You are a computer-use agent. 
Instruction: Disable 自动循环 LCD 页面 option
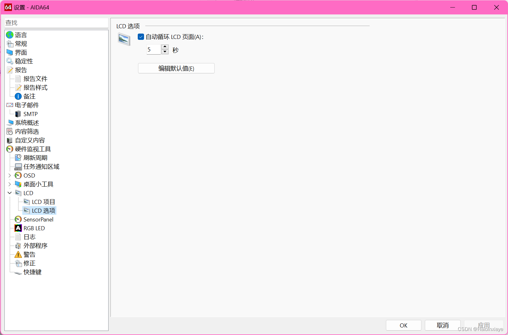click(141, 37)
